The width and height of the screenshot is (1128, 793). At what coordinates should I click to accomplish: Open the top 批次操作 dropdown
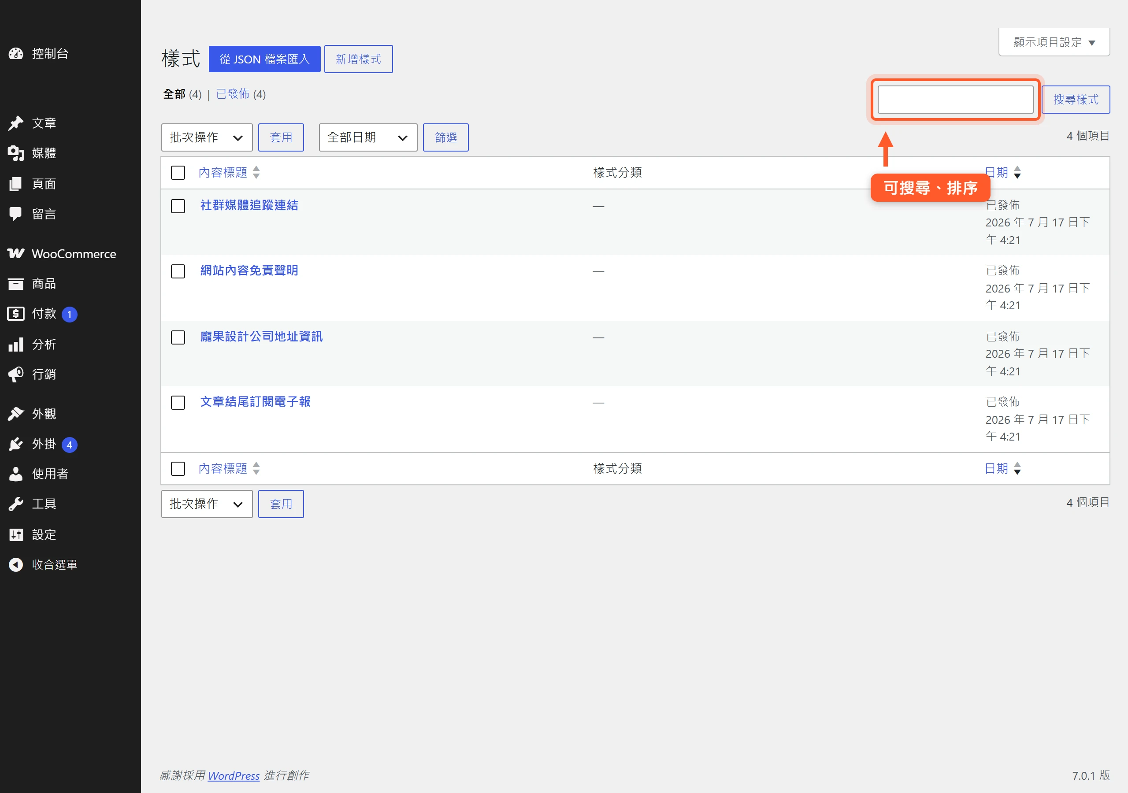[x=207, y=137]
